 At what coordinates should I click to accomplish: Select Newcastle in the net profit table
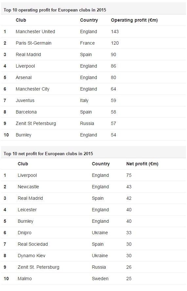[29, 187]
